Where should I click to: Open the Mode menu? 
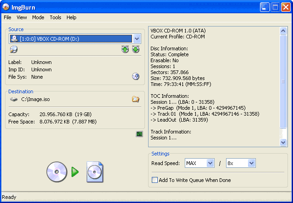tap(38, 17)
